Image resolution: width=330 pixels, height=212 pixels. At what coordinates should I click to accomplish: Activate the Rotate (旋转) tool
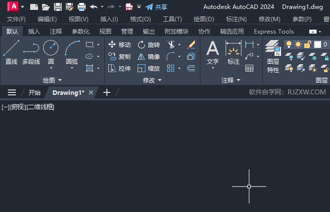[x=148, y=44]
